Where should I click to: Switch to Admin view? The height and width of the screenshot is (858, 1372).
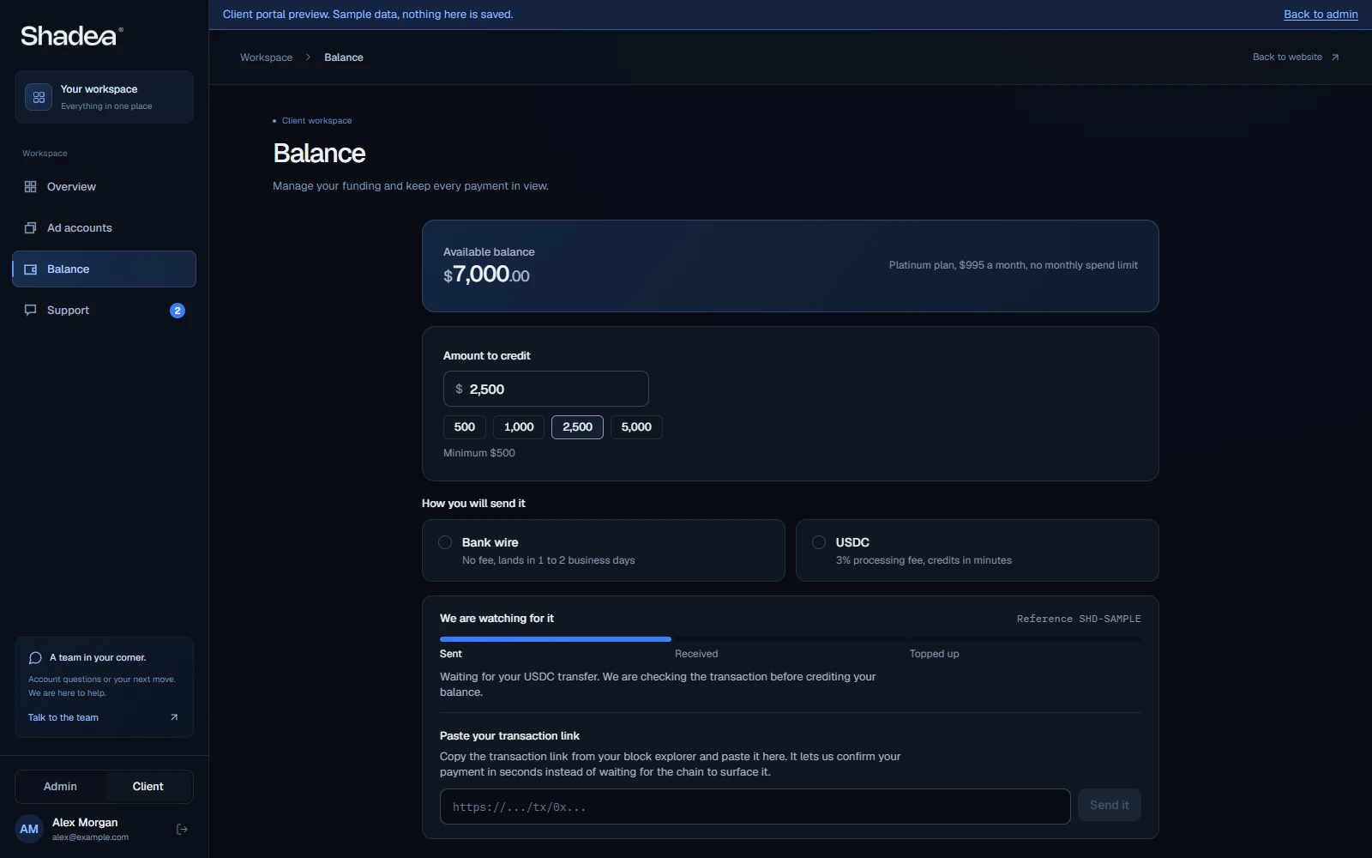click(x=60, y=787)
